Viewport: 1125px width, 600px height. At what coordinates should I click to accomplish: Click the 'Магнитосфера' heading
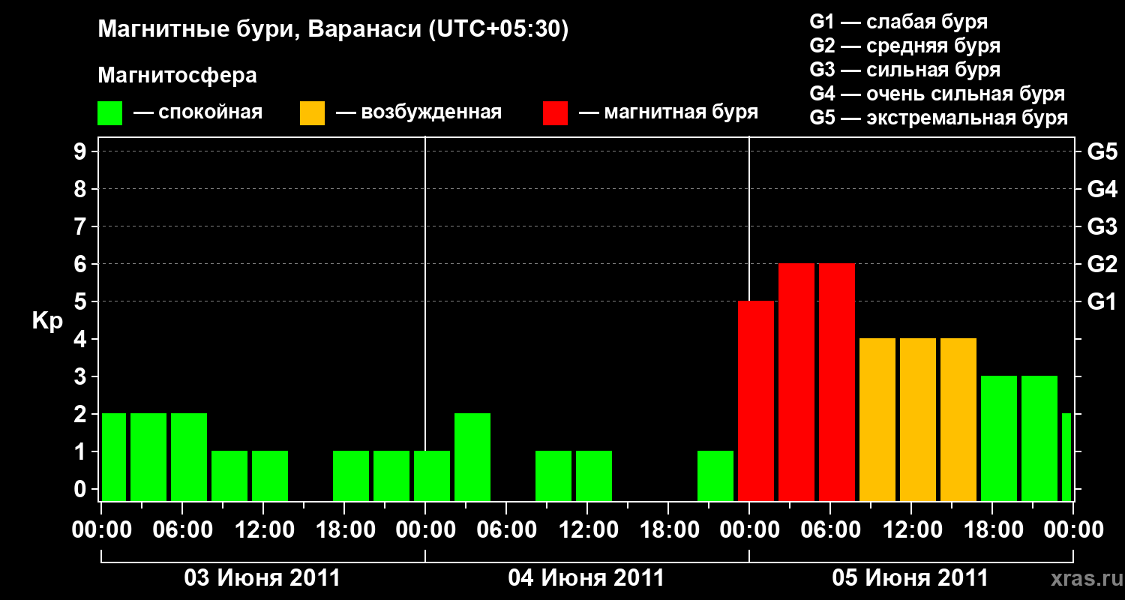tap(178, 76)
